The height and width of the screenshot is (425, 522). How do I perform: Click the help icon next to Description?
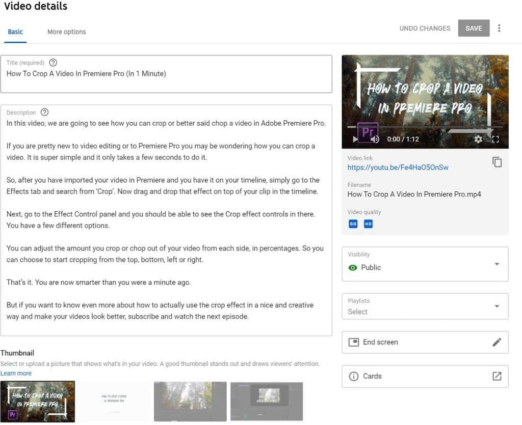click(x=44, y=112)
